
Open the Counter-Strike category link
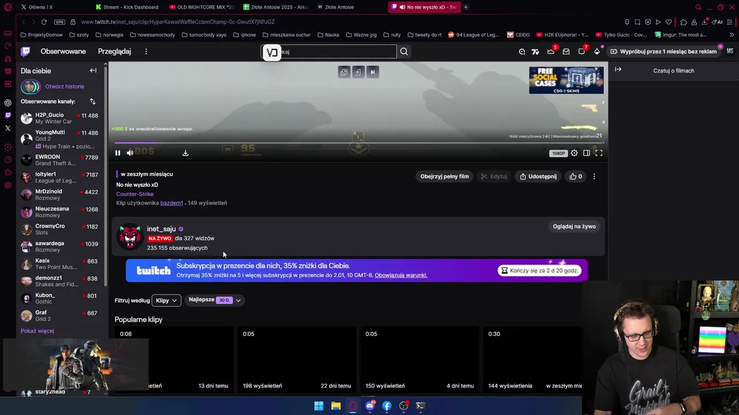point(135,194)
